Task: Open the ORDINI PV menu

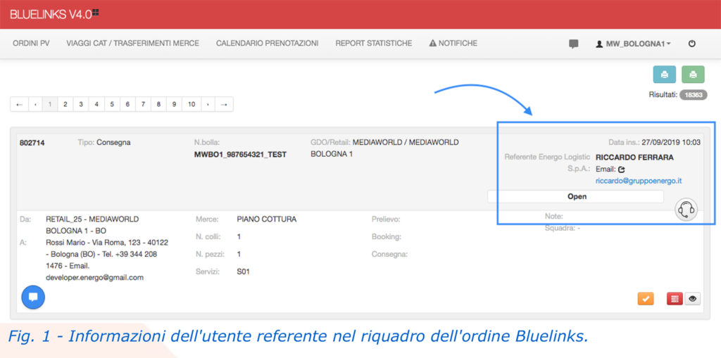Action: tap(32, 44)
